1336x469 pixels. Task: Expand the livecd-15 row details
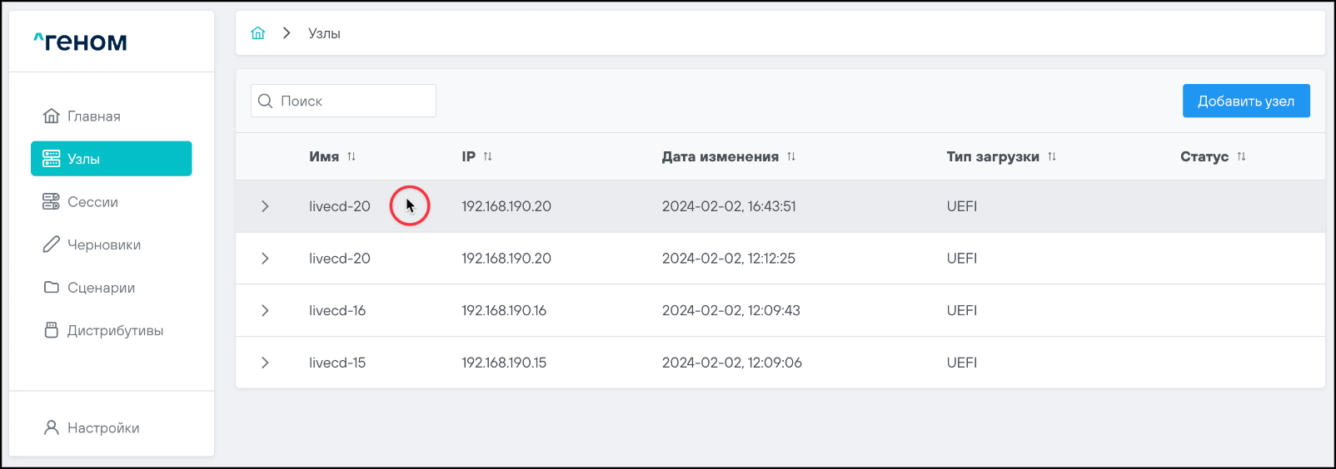[x=265, y=363]
